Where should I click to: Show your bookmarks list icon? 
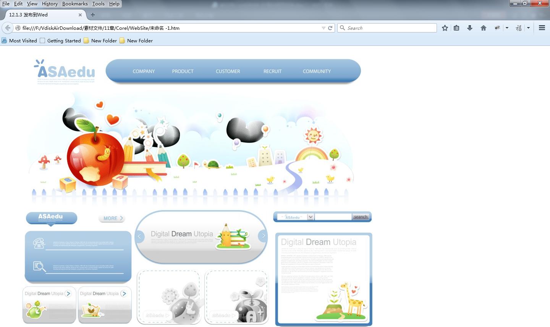pyautogui.click(x=456, y=28)
